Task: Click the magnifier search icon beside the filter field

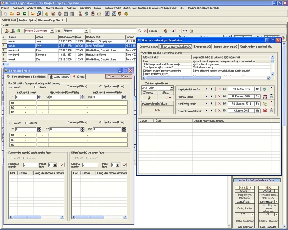Action: (140, 31)
